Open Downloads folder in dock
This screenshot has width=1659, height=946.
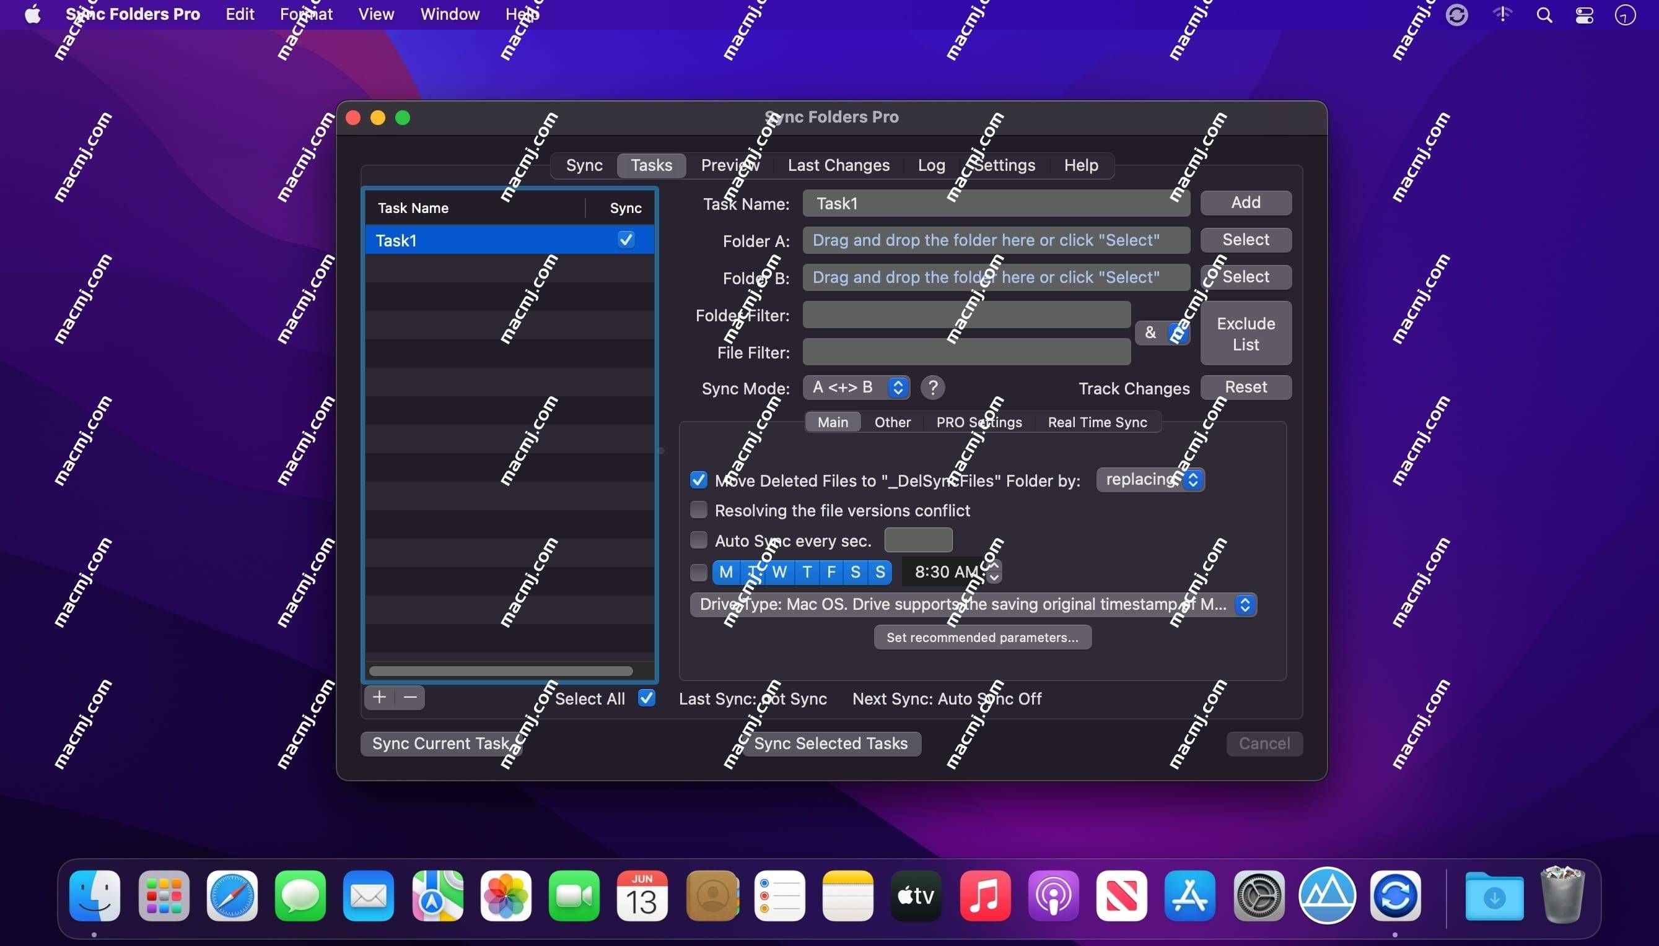click(x=1495, y=896)
